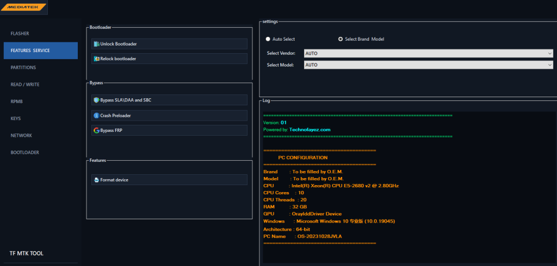Click the Version: 01 line in log
557x266 pixels.
tap(275, 122)
